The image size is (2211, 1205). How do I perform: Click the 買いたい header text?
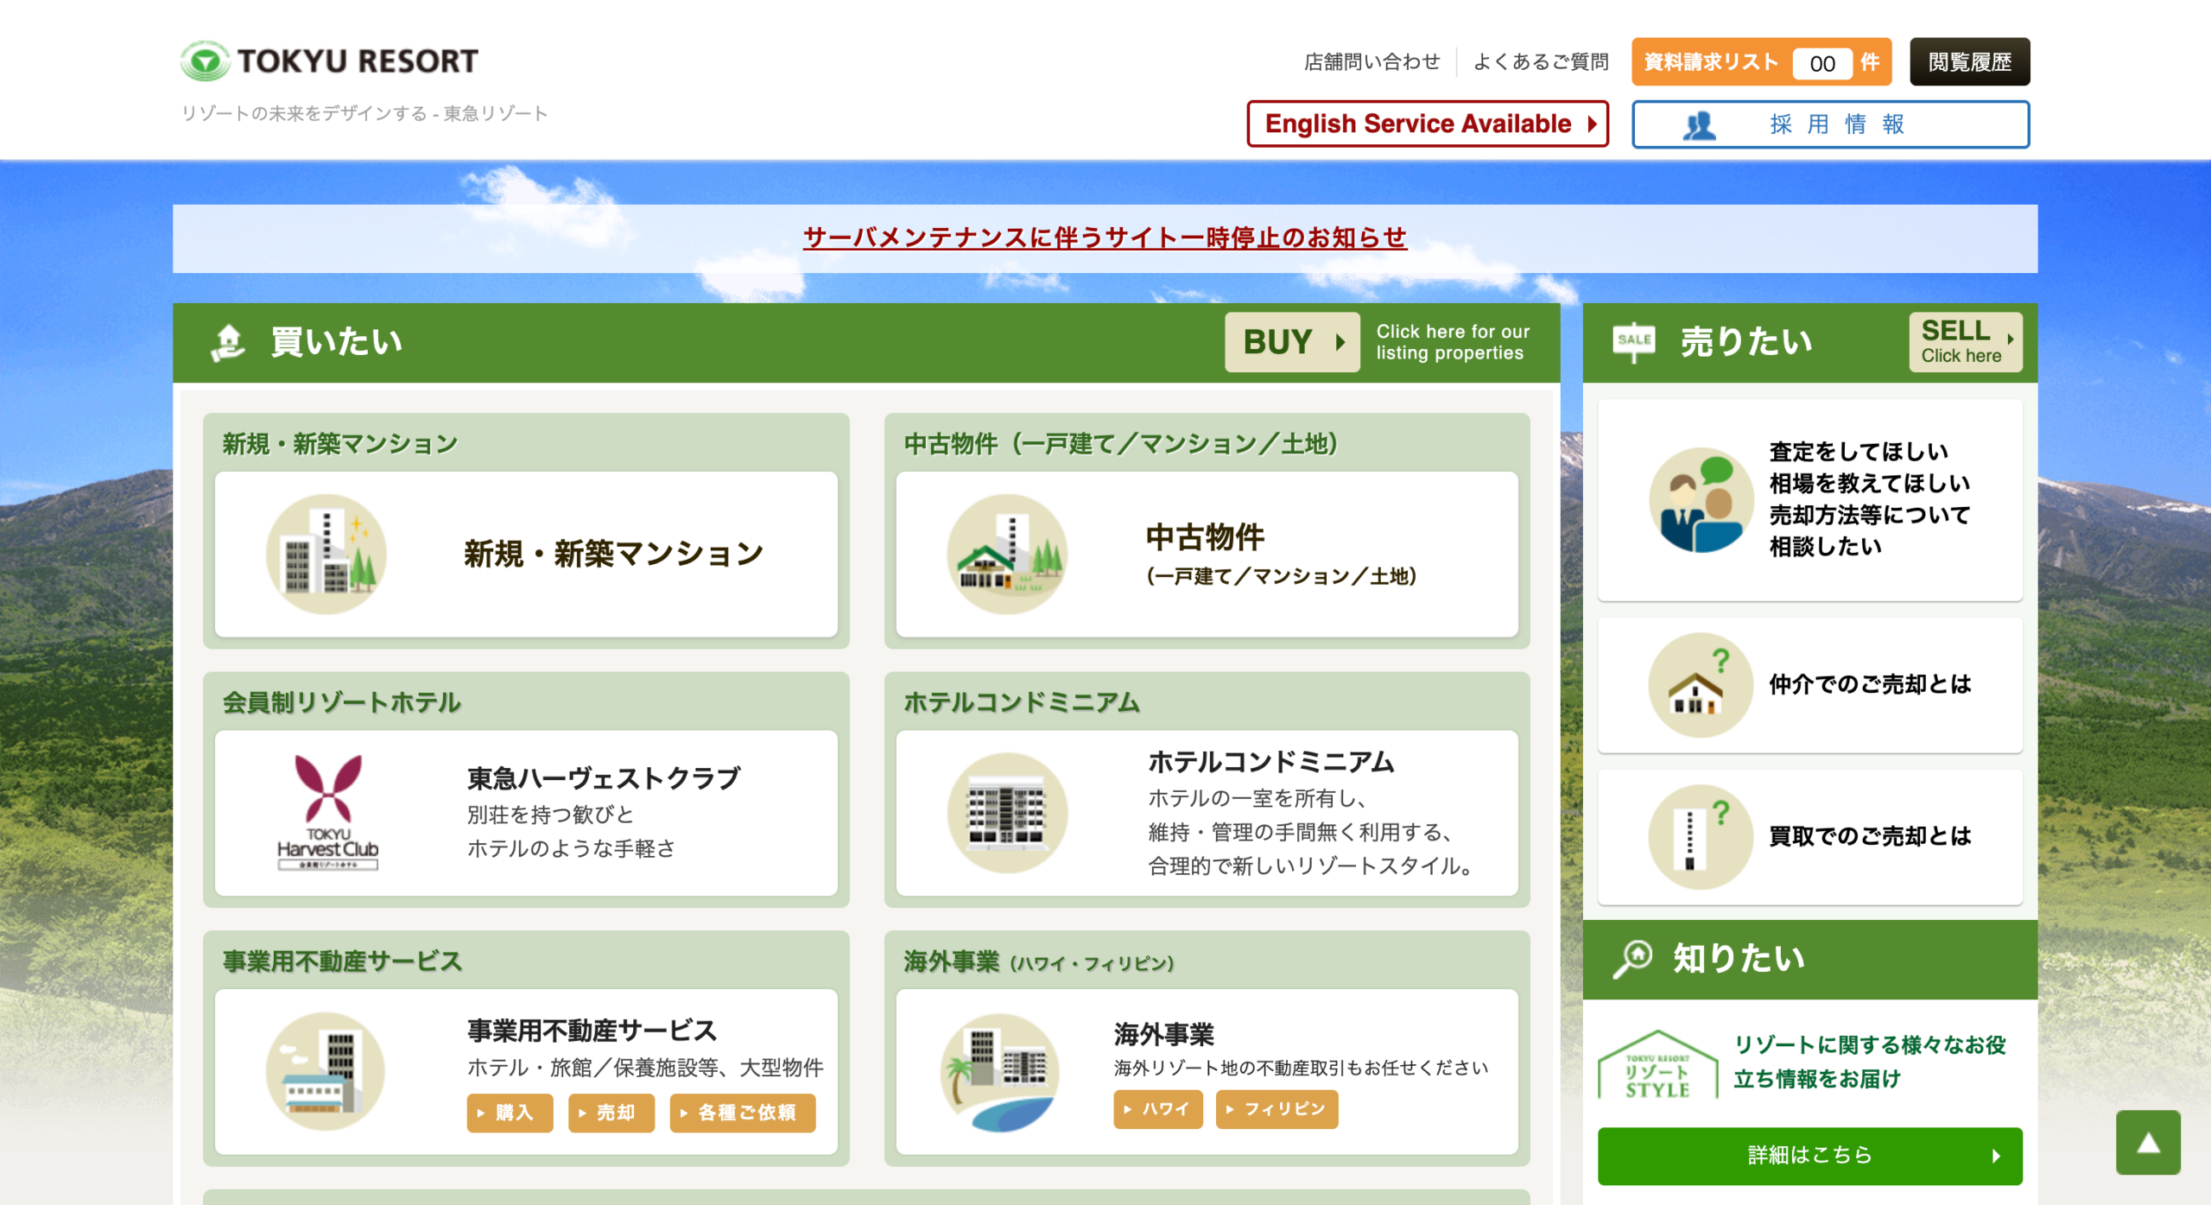pos(337,342)
